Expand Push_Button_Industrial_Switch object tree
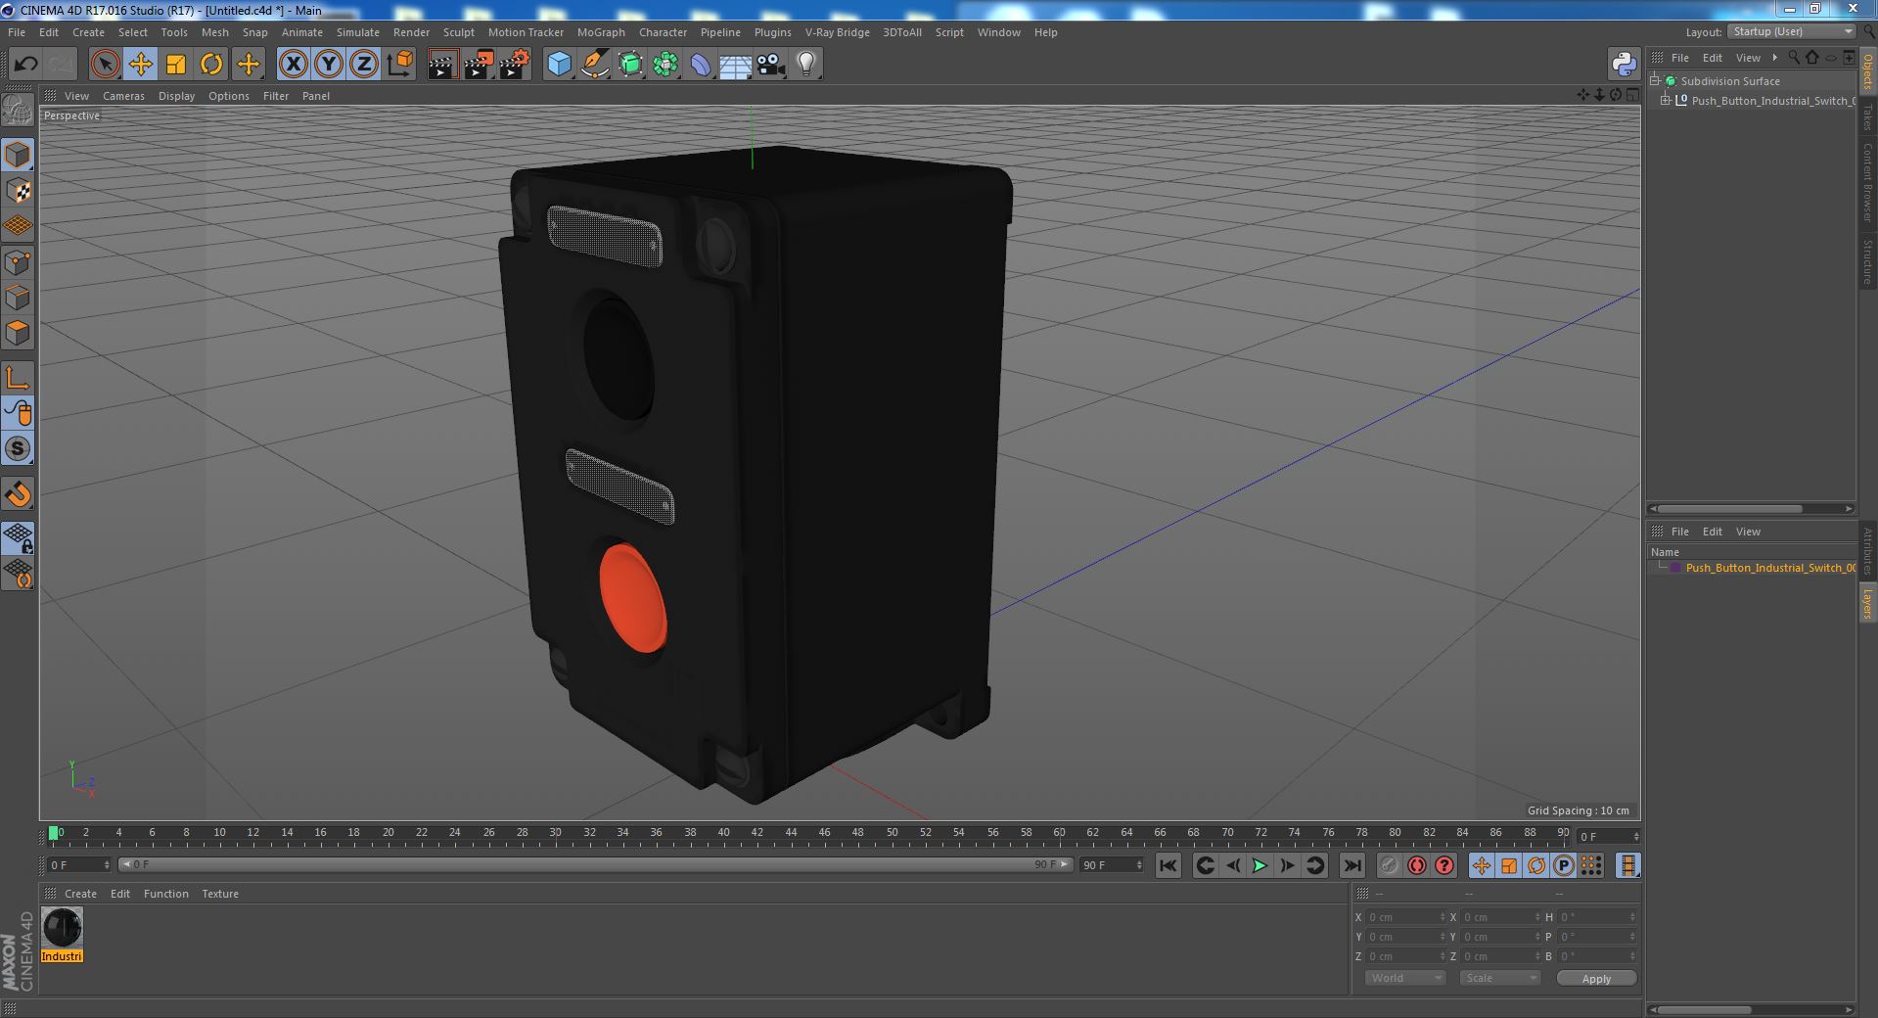The width and height of the screenshot is (1878, 1018). click(1666, 100)
